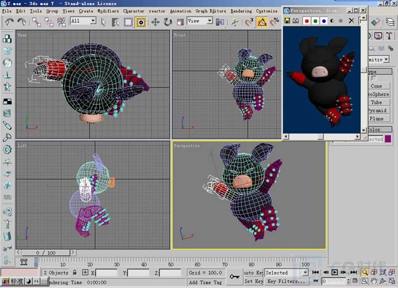Open the Customize menu
This screenshot has height=288, width=398.
click(x=267, y=11)
